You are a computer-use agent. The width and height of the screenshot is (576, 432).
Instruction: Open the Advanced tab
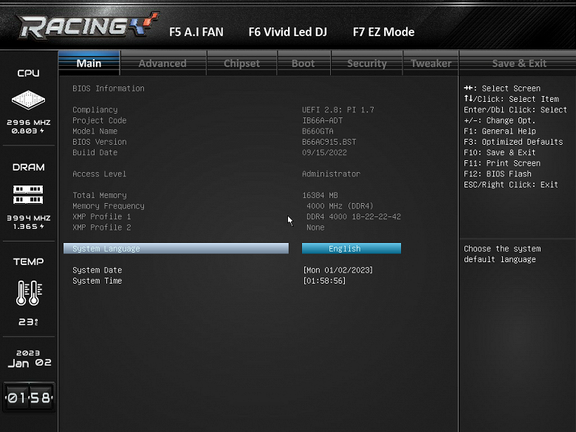162,64
